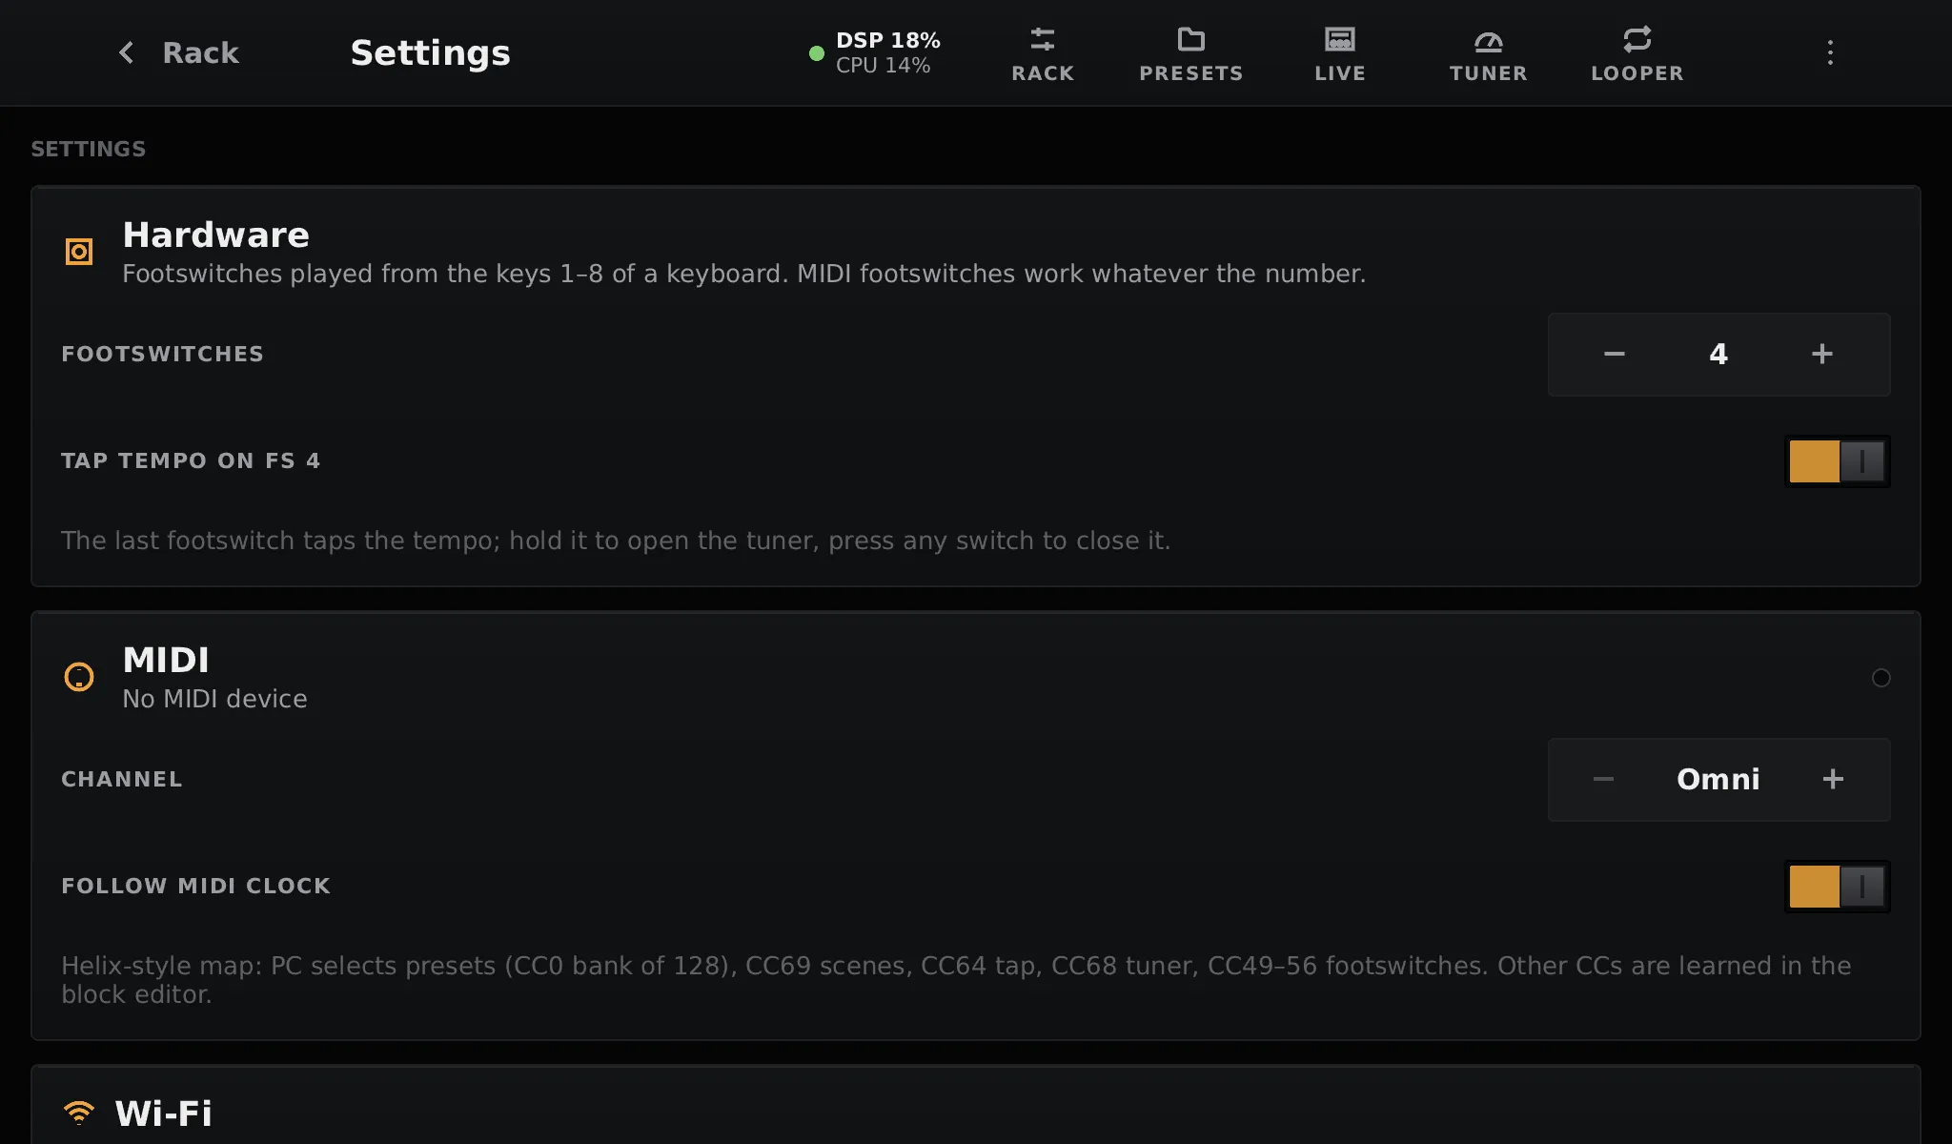The height and width of the screenshot is (1144, 1952).
Task: Click the FOLLOW MIDI CLOCK label
Action: [195, 886]
